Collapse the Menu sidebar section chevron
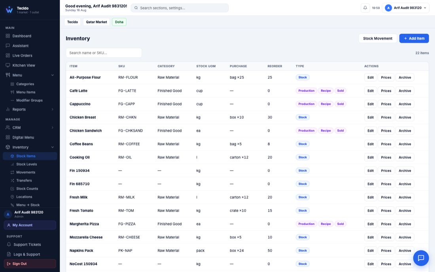The image size is (435, 272). point(53,75)
